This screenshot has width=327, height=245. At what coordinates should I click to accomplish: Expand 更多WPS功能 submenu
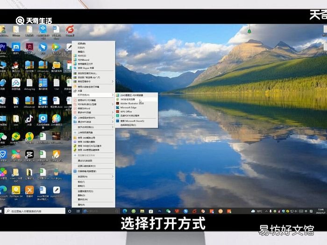[93, 112]
